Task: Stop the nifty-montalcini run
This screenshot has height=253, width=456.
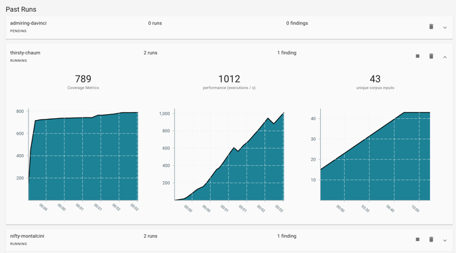Action: click(x=418, y=239)
